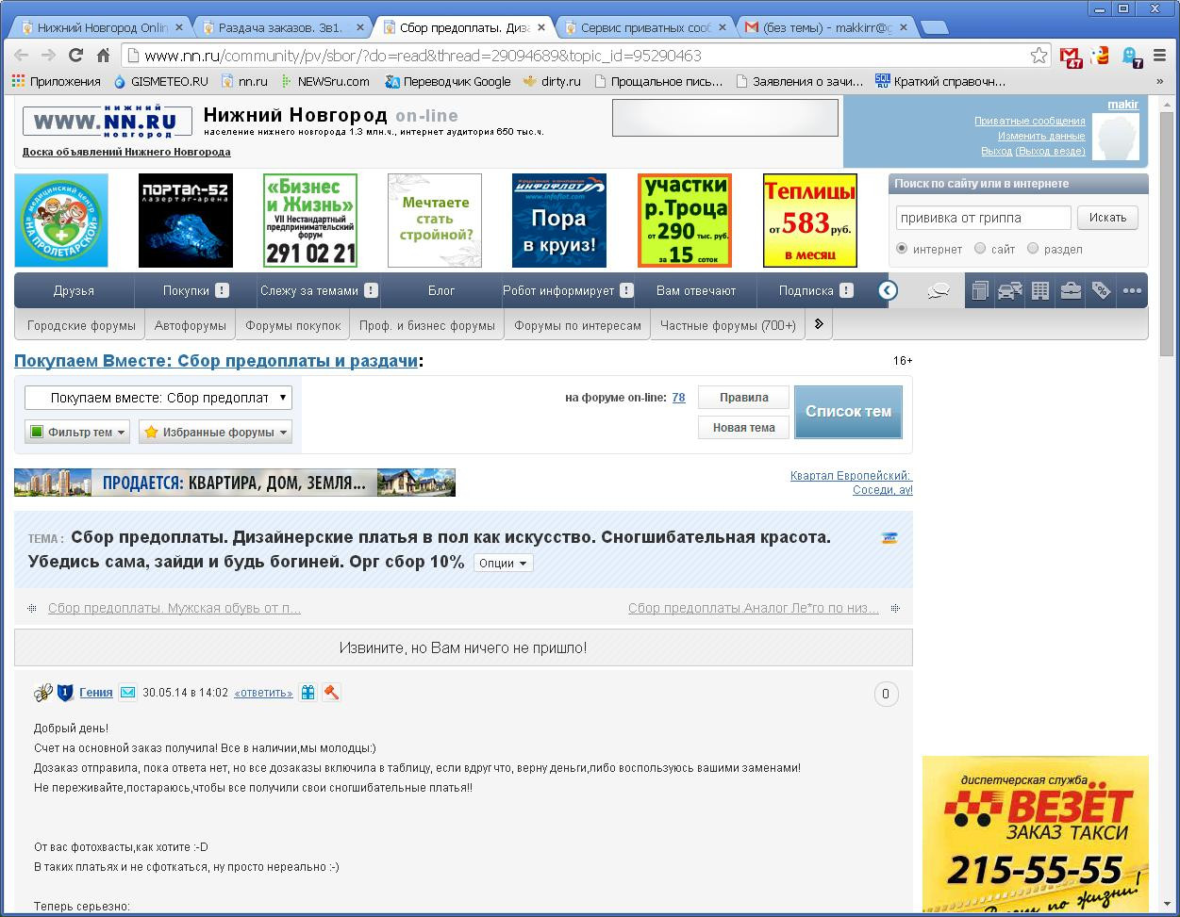1180x917 pixels.
Task: Select the "интернет" search radio button
Action: pyautogui.click(x=902, y=249)
